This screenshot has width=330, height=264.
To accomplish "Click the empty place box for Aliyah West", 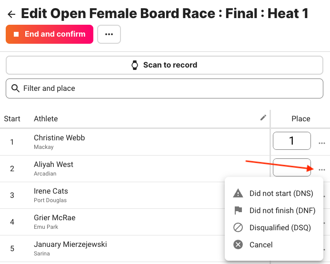I will (x=292, y=167).
